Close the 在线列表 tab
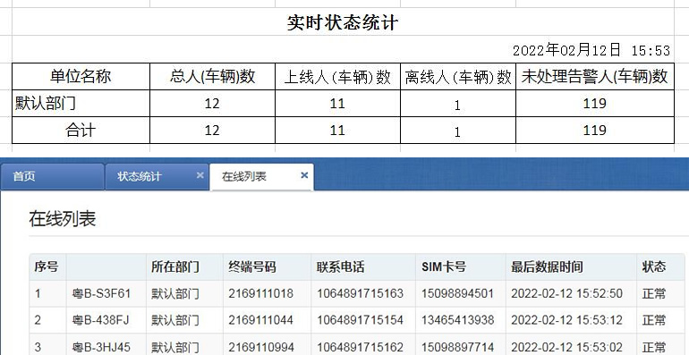The image size is (689, 355). click(x=304, y=175)
